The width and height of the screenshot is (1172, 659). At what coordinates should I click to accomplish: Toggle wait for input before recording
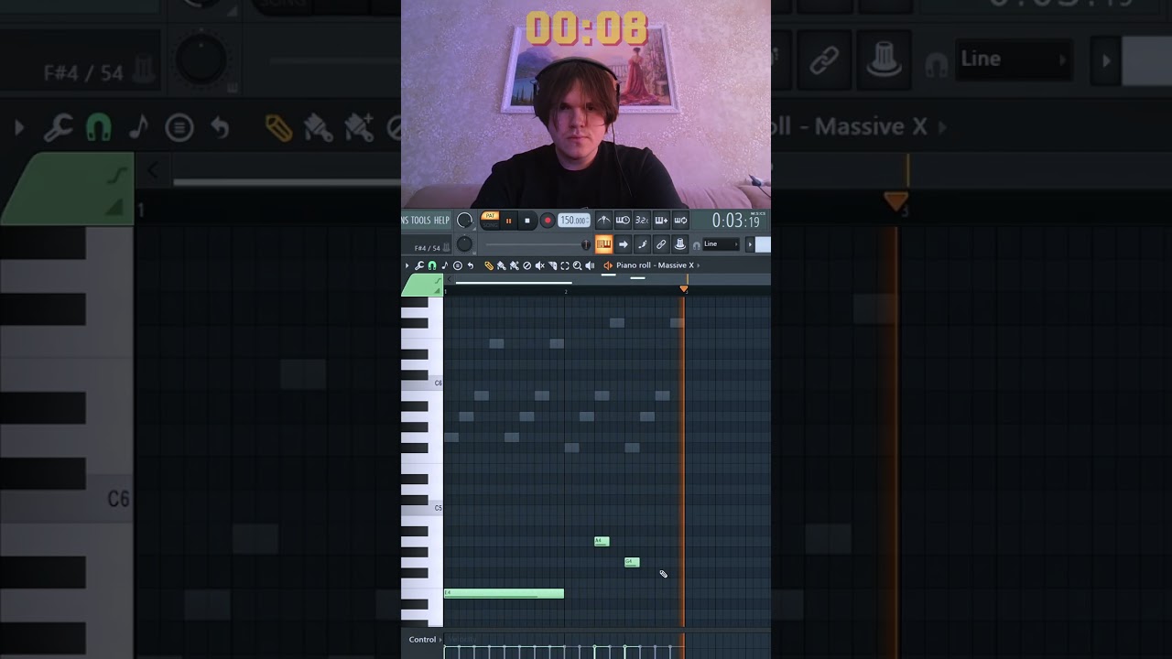tap(623, 220)
